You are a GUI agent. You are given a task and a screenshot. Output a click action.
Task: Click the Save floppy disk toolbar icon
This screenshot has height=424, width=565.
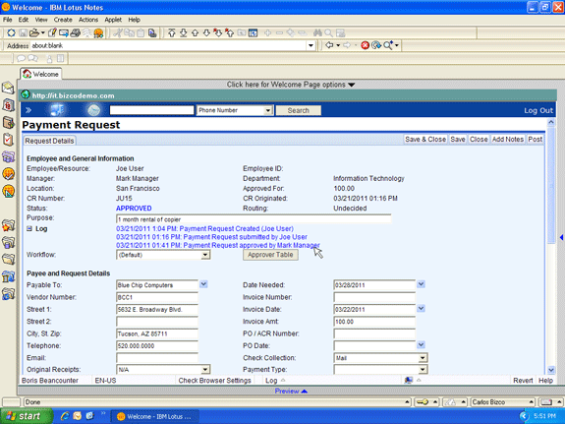click(23, 33)
